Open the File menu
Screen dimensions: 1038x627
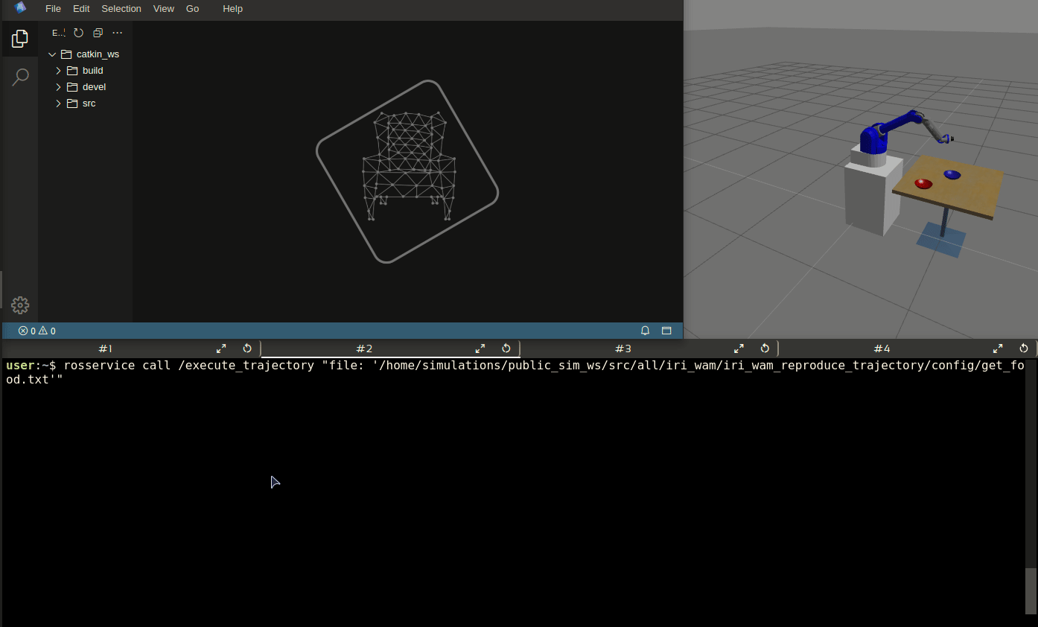coord(53,8)
